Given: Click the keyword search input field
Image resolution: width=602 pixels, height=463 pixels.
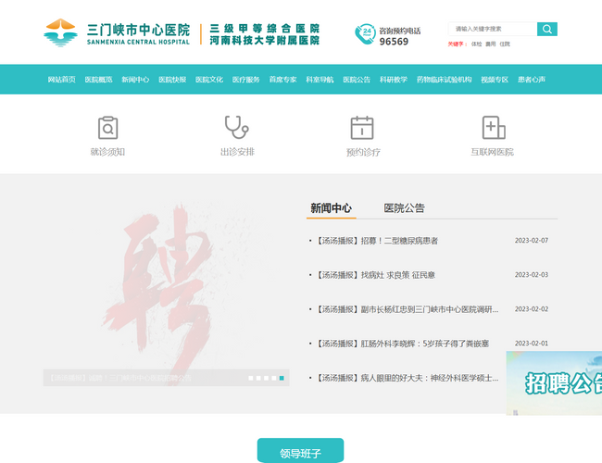Looking at the screenshot, I should 492,30.
